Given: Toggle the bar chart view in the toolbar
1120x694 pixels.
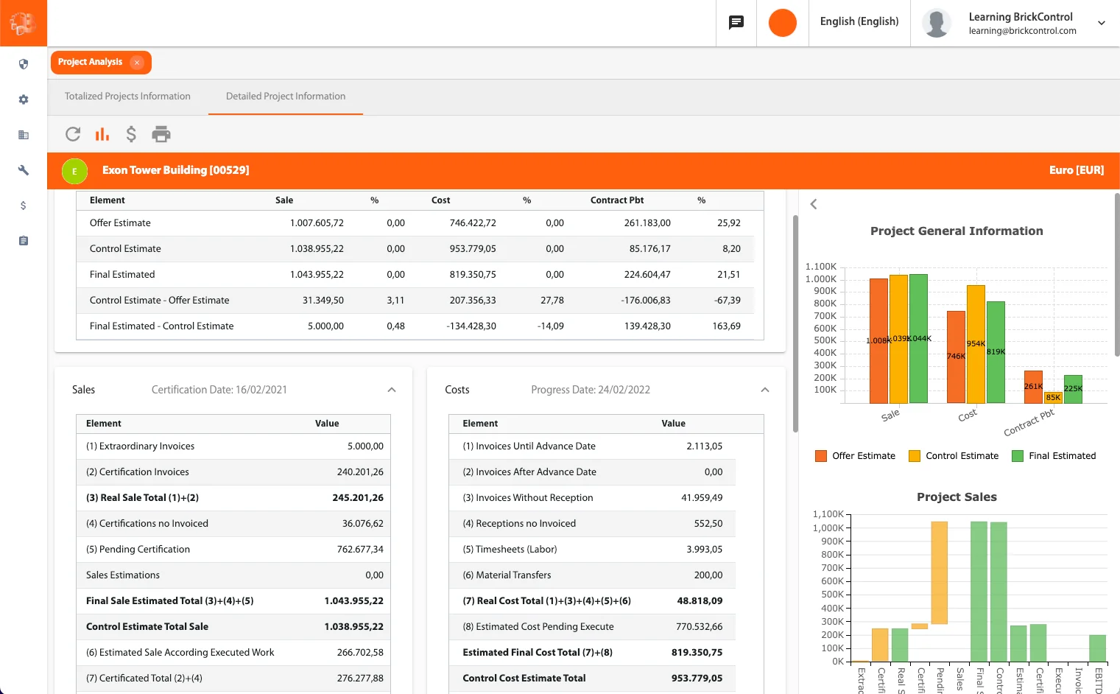Looking at the screenshot, I should click(x=102, y=134).
